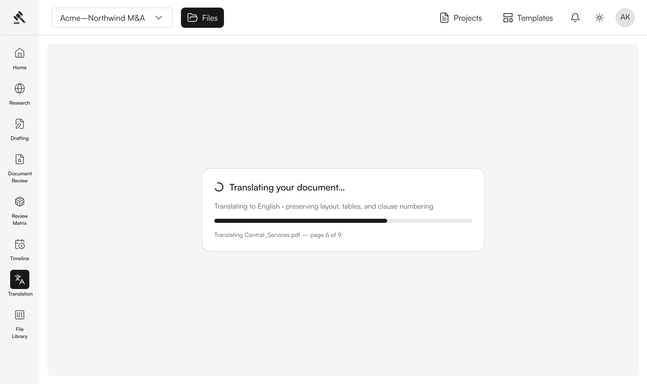This screenshot has height=384, width=647.
Task: Open Research globe icon
Action: point(20,88)
